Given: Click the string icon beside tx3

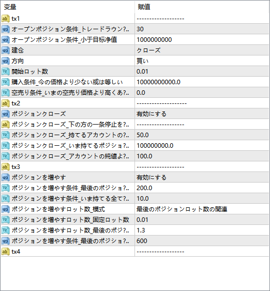Looking at the screenshot, I should pos(6,167).
